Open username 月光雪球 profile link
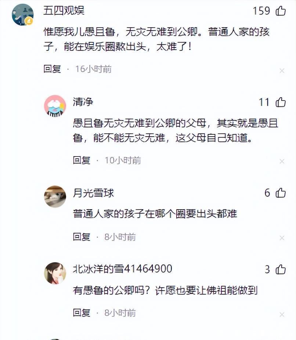296x340 pixels. (x=93, y=193)
